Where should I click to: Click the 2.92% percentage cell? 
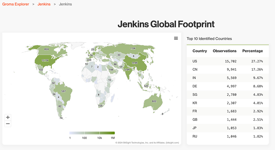tap(258, 111)
